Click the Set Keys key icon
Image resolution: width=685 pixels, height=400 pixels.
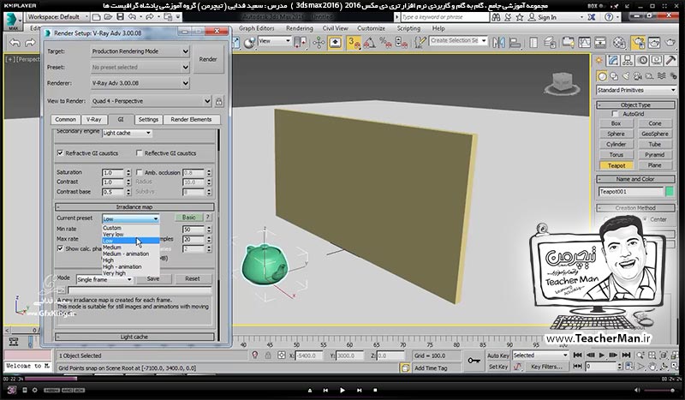tap(474, 361)
